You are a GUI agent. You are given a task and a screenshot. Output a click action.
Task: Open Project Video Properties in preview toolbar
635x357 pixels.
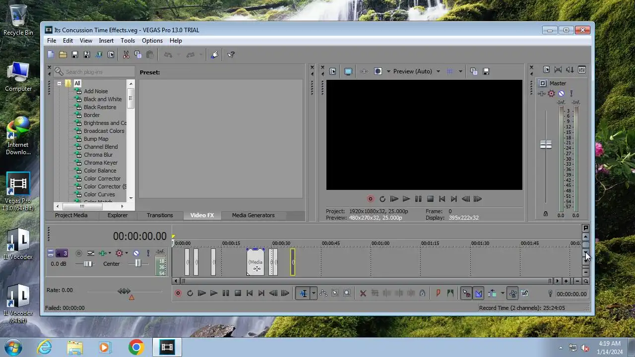(x=332, y=71)
